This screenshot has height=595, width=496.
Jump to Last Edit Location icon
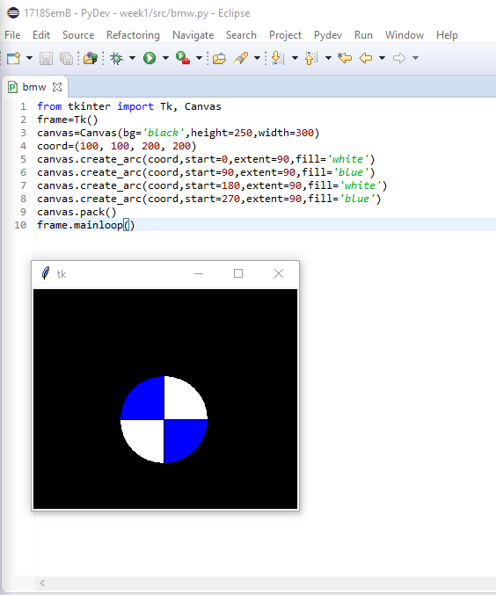coord(345,58)
